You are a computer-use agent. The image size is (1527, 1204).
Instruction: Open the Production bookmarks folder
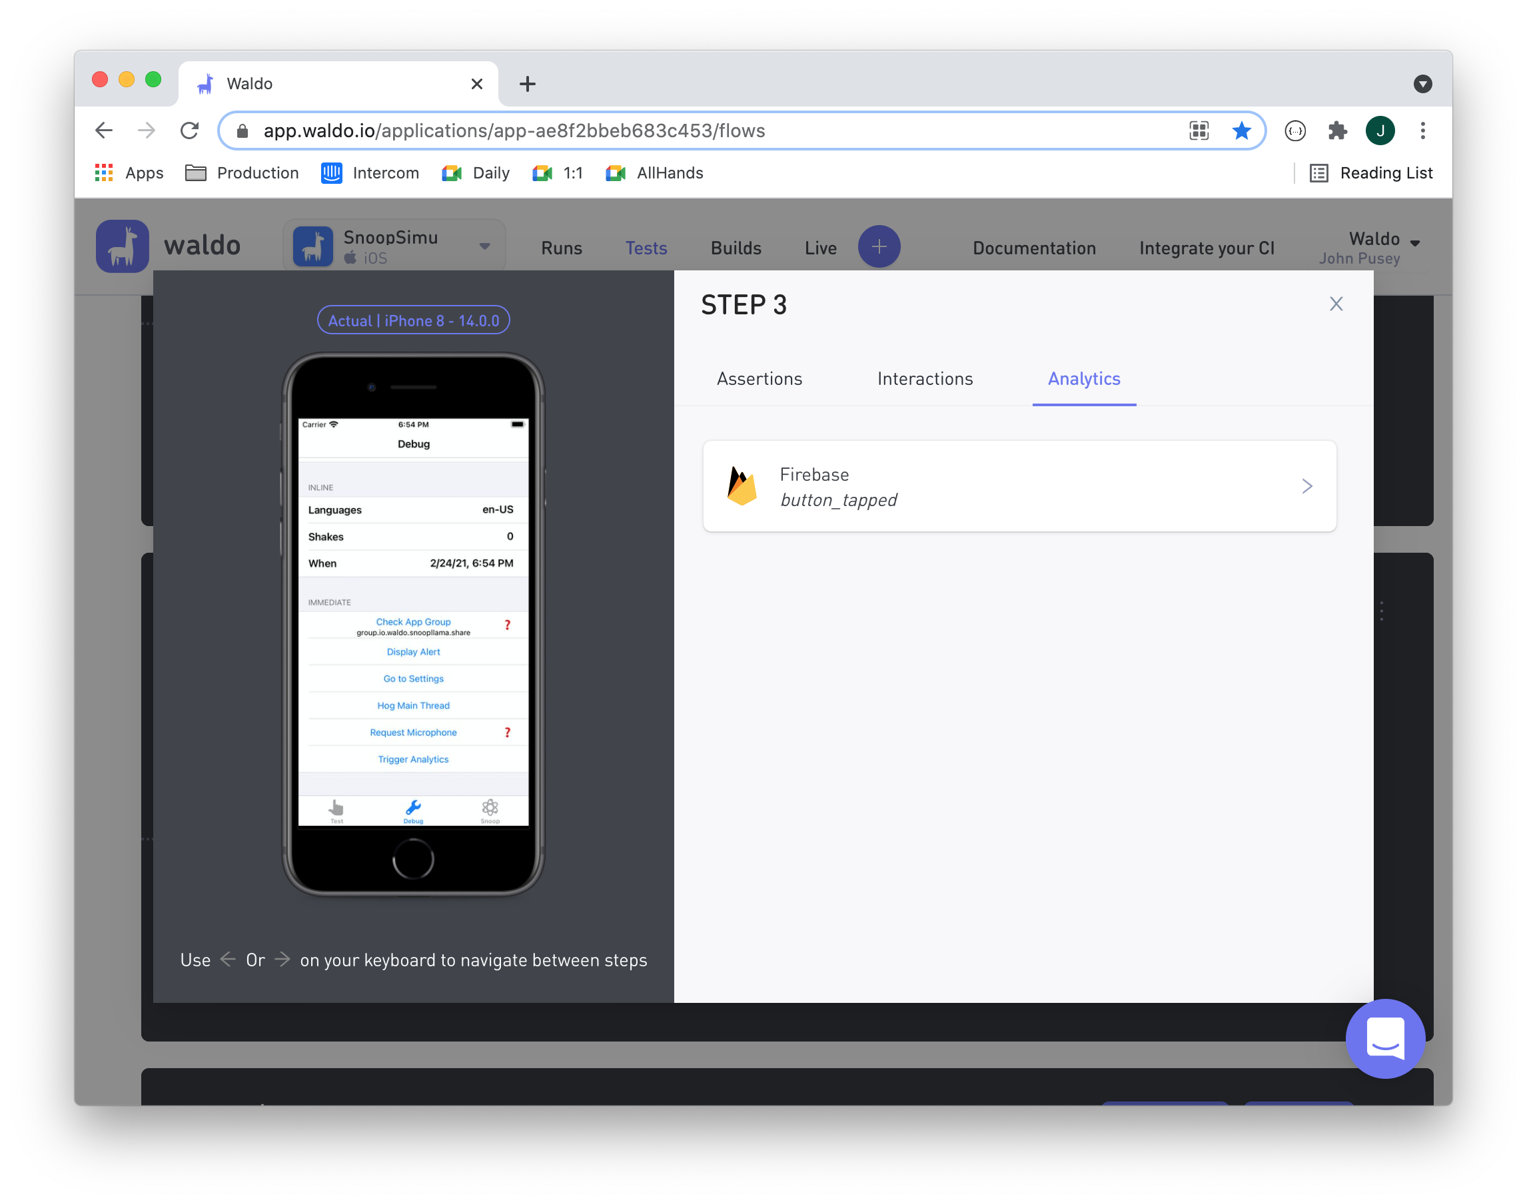click(242, 172)
